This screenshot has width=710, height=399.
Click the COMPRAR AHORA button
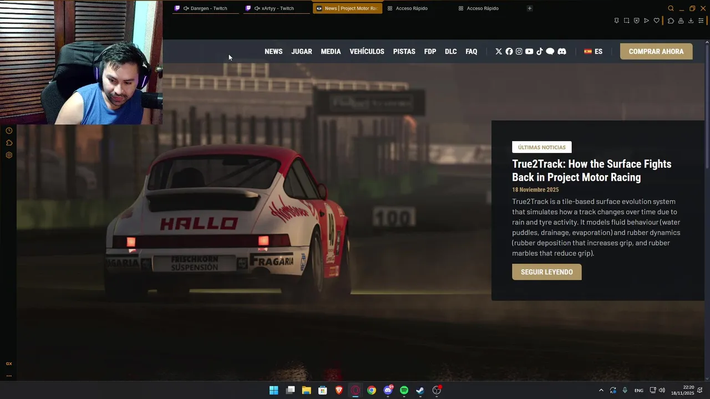point(656,52)
